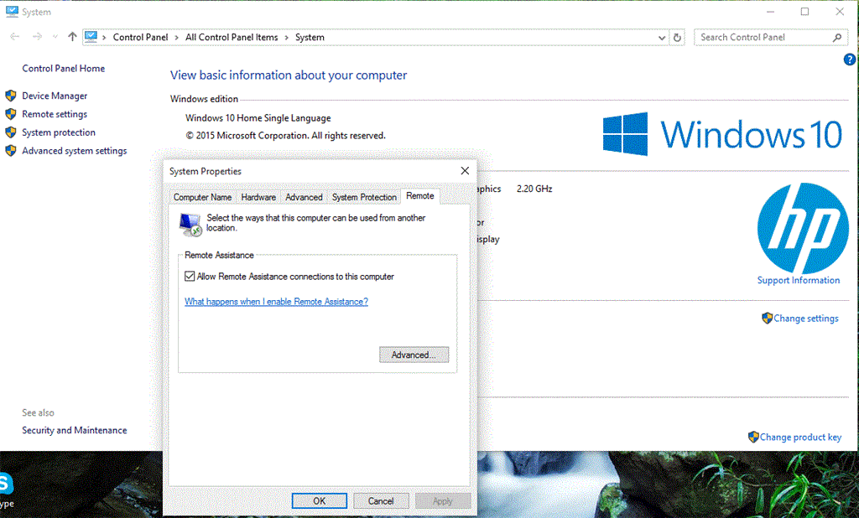Click the Change settings shield icon
This screenshot has width=859, height=518.
coord(767,318)
